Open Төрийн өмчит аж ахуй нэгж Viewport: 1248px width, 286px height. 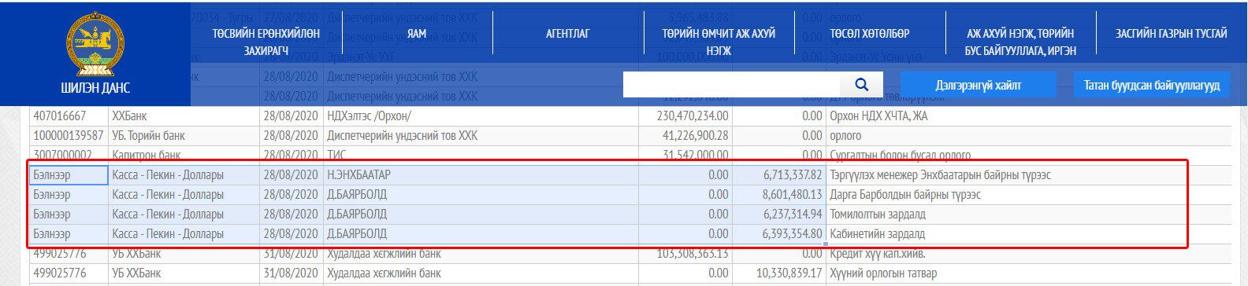(x=719, y=42)
